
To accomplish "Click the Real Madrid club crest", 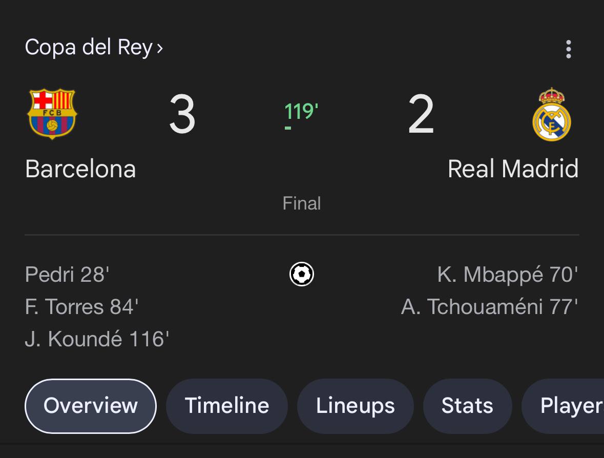I will (552, 114).
